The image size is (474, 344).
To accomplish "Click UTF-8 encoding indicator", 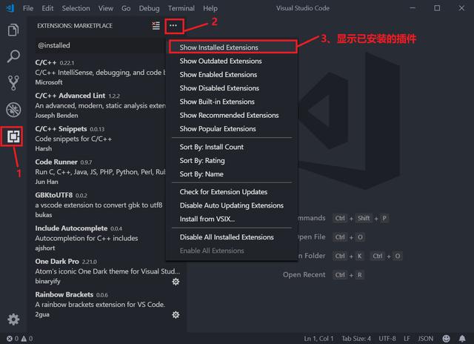I will pos(387,339).
